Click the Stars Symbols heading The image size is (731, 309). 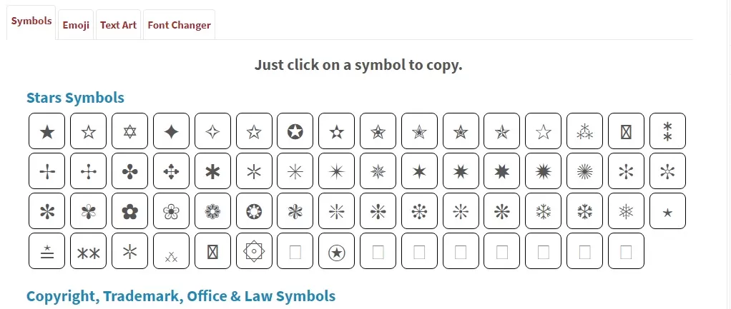(x=75, y=98)
